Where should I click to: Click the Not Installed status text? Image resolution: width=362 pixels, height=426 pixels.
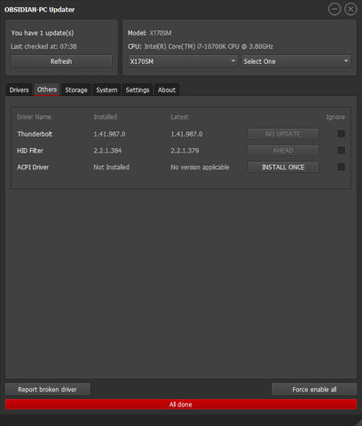pos(112,167)
